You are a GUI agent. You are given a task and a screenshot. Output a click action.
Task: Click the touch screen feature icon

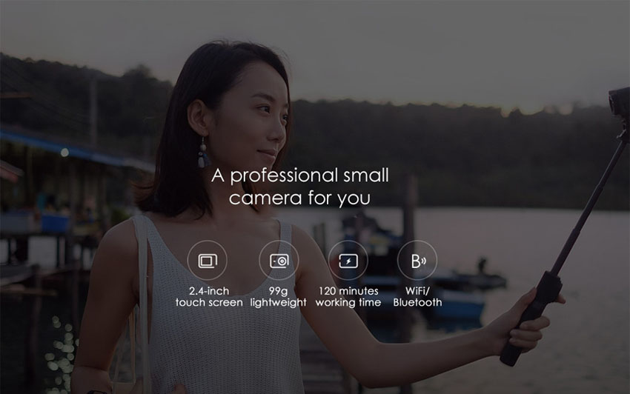point(208,261)
